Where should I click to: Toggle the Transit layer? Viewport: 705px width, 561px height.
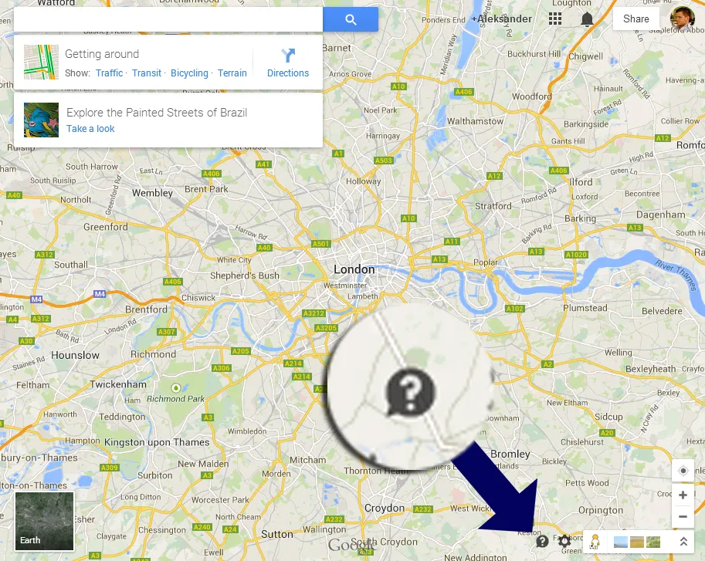[146, 73]
